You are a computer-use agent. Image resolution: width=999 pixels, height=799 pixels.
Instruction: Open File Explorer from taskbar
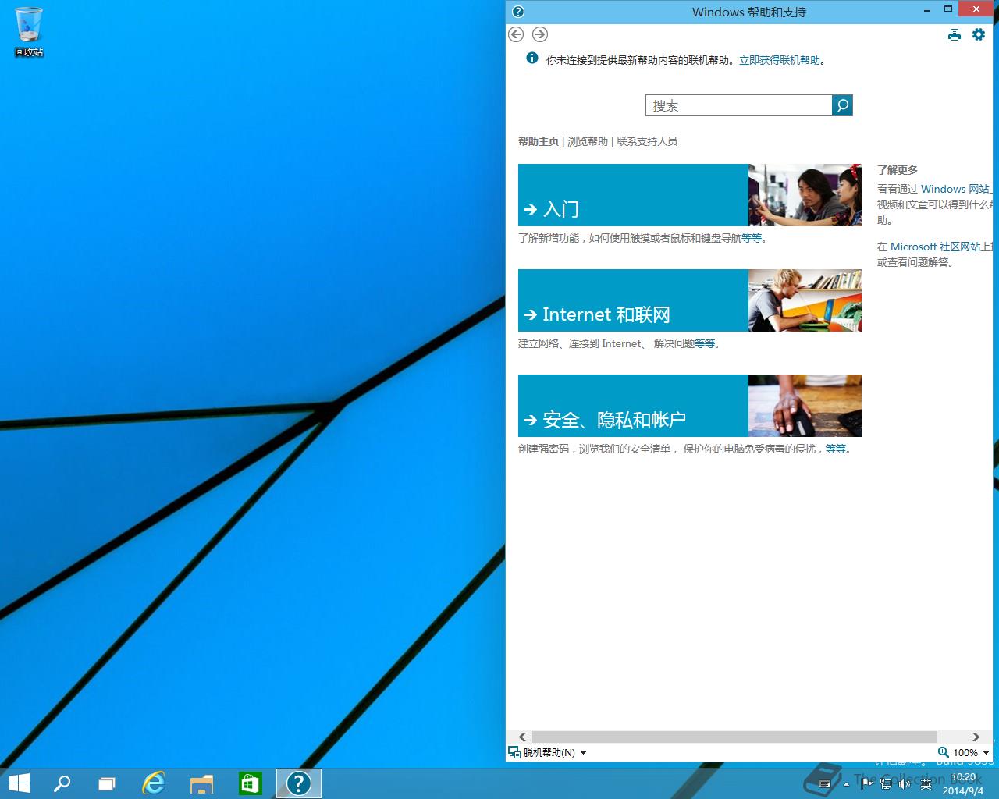(201, 783)
